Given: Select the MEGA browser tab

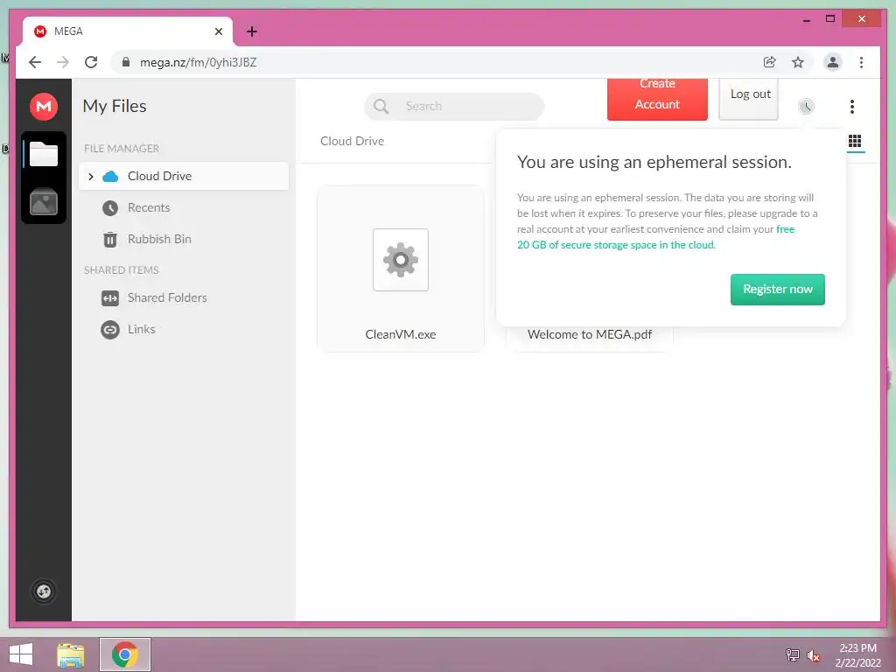Looking at the screenshot, I should click(x=128, y=31).
